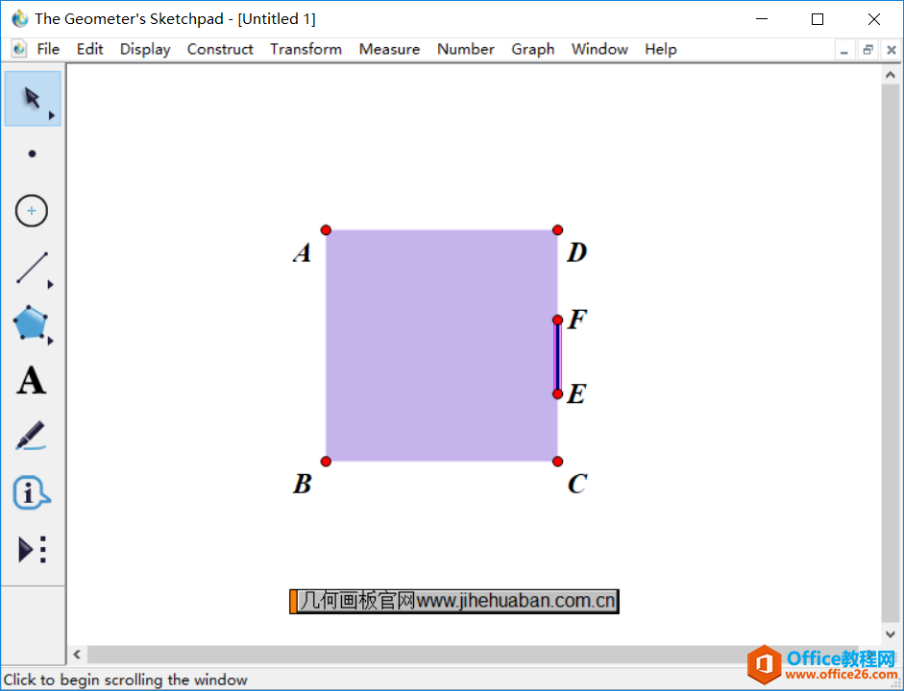This screenshot has width=904, height=691.
Task: Click the horizontal scrollbar left arrow
Action: (77, 655)
